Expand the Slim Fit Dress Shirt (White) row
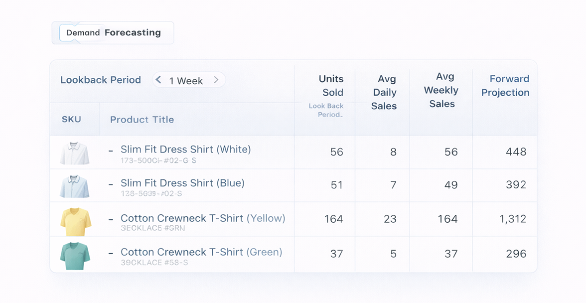Screen dimensions: 586x303 [x=111, y=150]
